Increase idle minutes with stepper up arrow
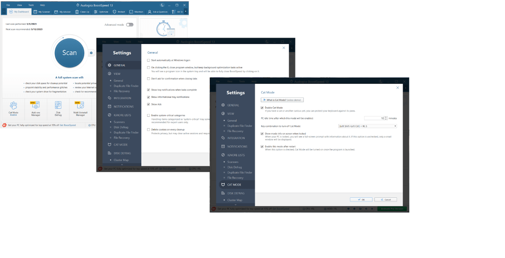This screenshot has height=258, width=505. (386, 117)
